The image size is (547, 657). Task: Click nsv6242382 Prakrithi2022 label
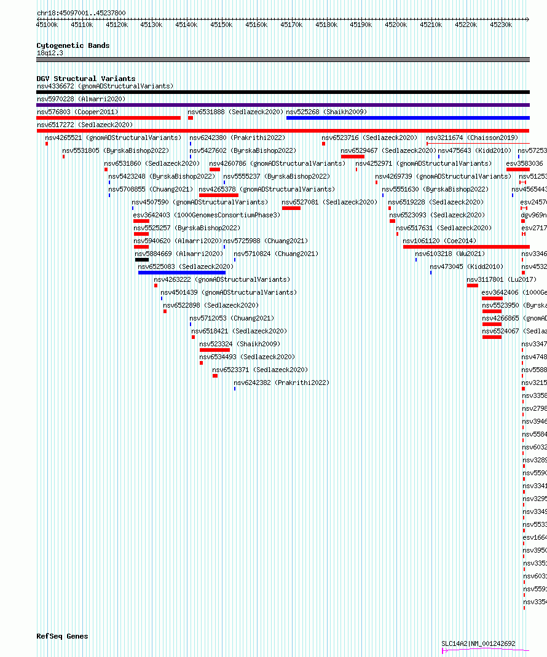pos(281,383)
